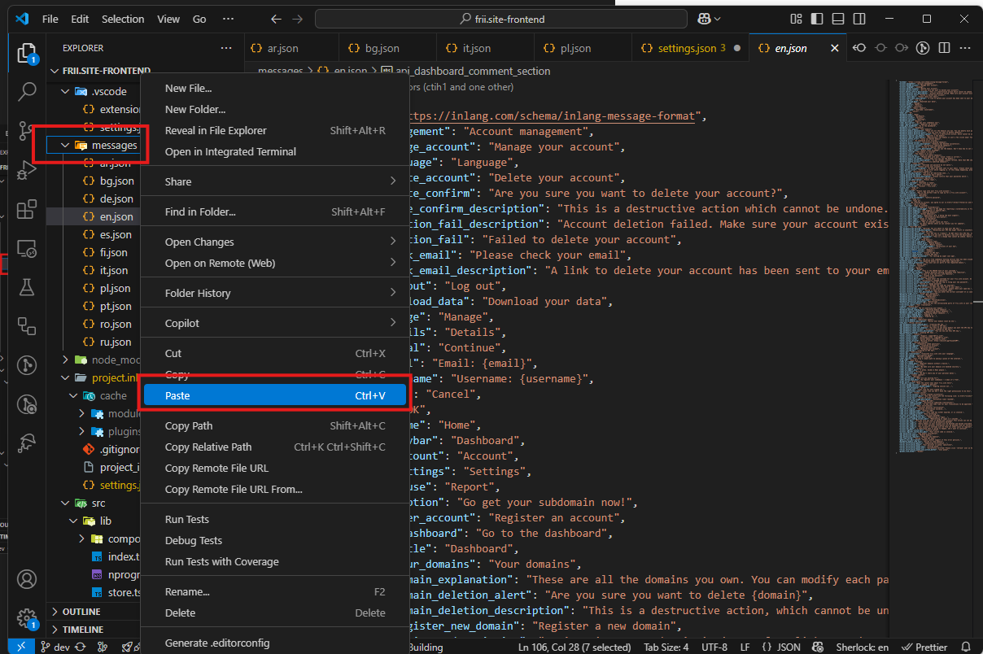This screenshot has width=983, height=654.
Task: Open the Share submenu
Action: pyautogui.click(x=274, y=181)
